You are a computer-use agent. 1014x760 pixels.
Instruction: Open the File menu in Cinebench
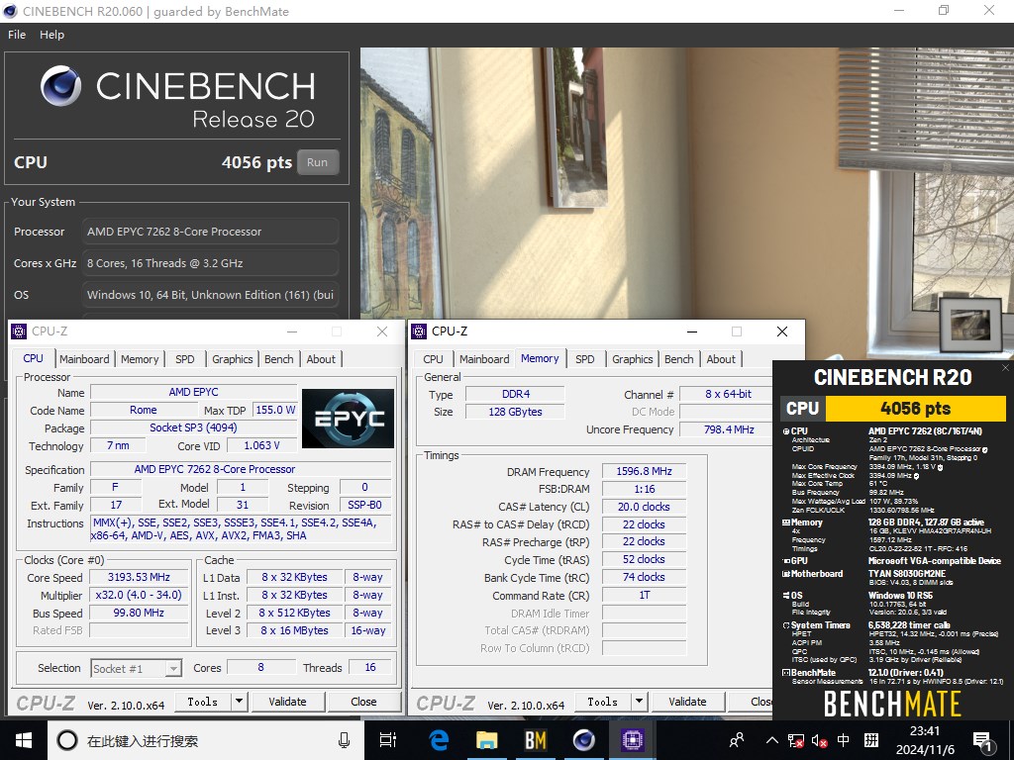[17, 35]
